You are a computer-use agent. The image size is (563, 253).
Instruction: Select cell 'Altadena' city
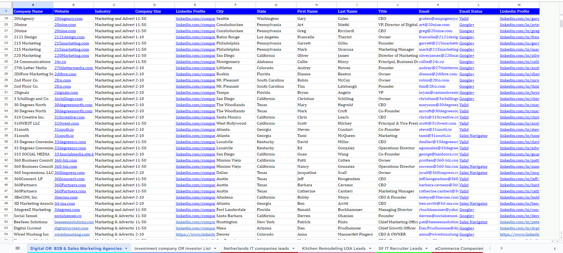tap(235, 197)
